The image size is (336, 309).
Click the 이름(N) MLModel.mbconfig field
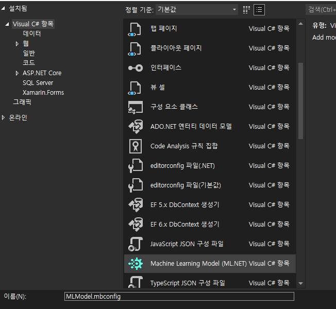coord(179,297)
